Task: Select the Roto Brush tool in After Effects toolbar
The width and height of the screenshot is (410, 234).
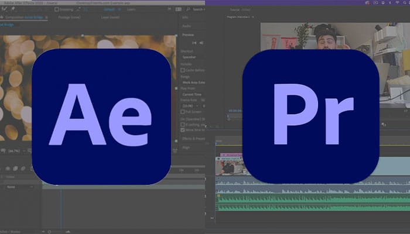Action: (5, 9)
